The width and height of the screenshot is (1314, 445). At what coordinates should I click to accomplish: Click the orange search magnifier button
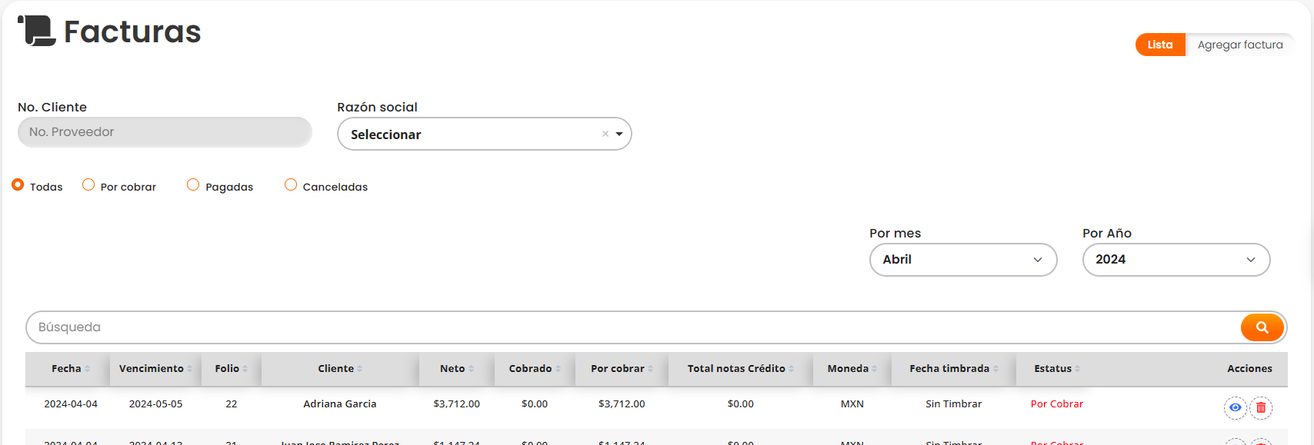click(1262, 327)
